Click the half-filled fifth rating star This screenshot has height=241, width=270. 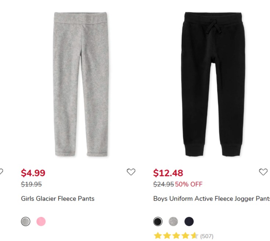pos(195,236)
